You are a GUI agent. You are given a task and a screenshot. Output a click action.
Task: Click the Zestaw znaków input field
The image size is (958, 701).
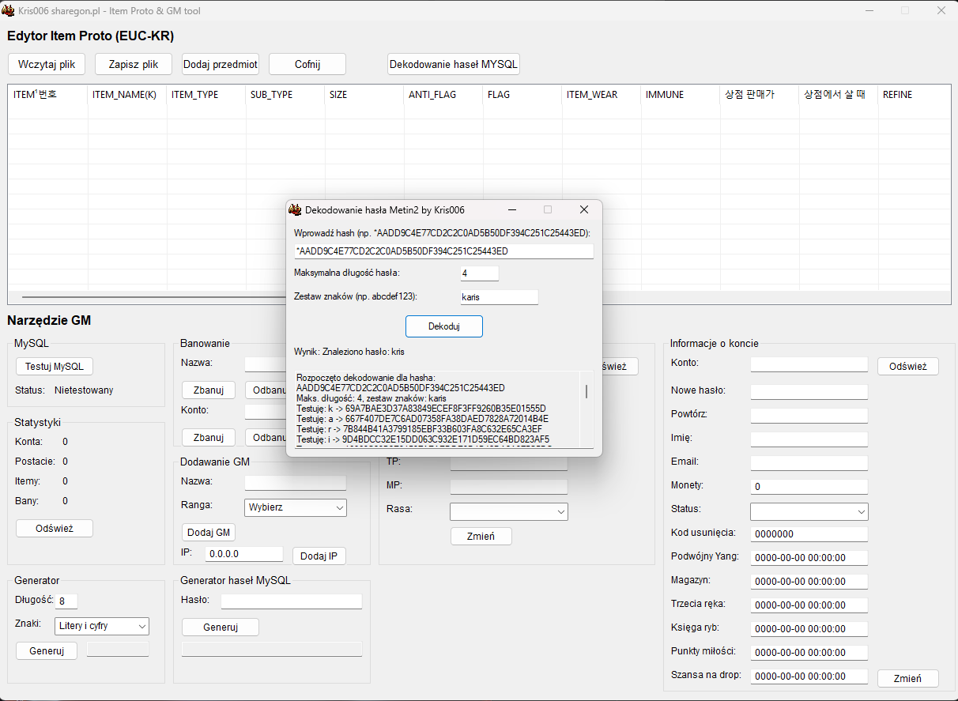tap(499, 297)
